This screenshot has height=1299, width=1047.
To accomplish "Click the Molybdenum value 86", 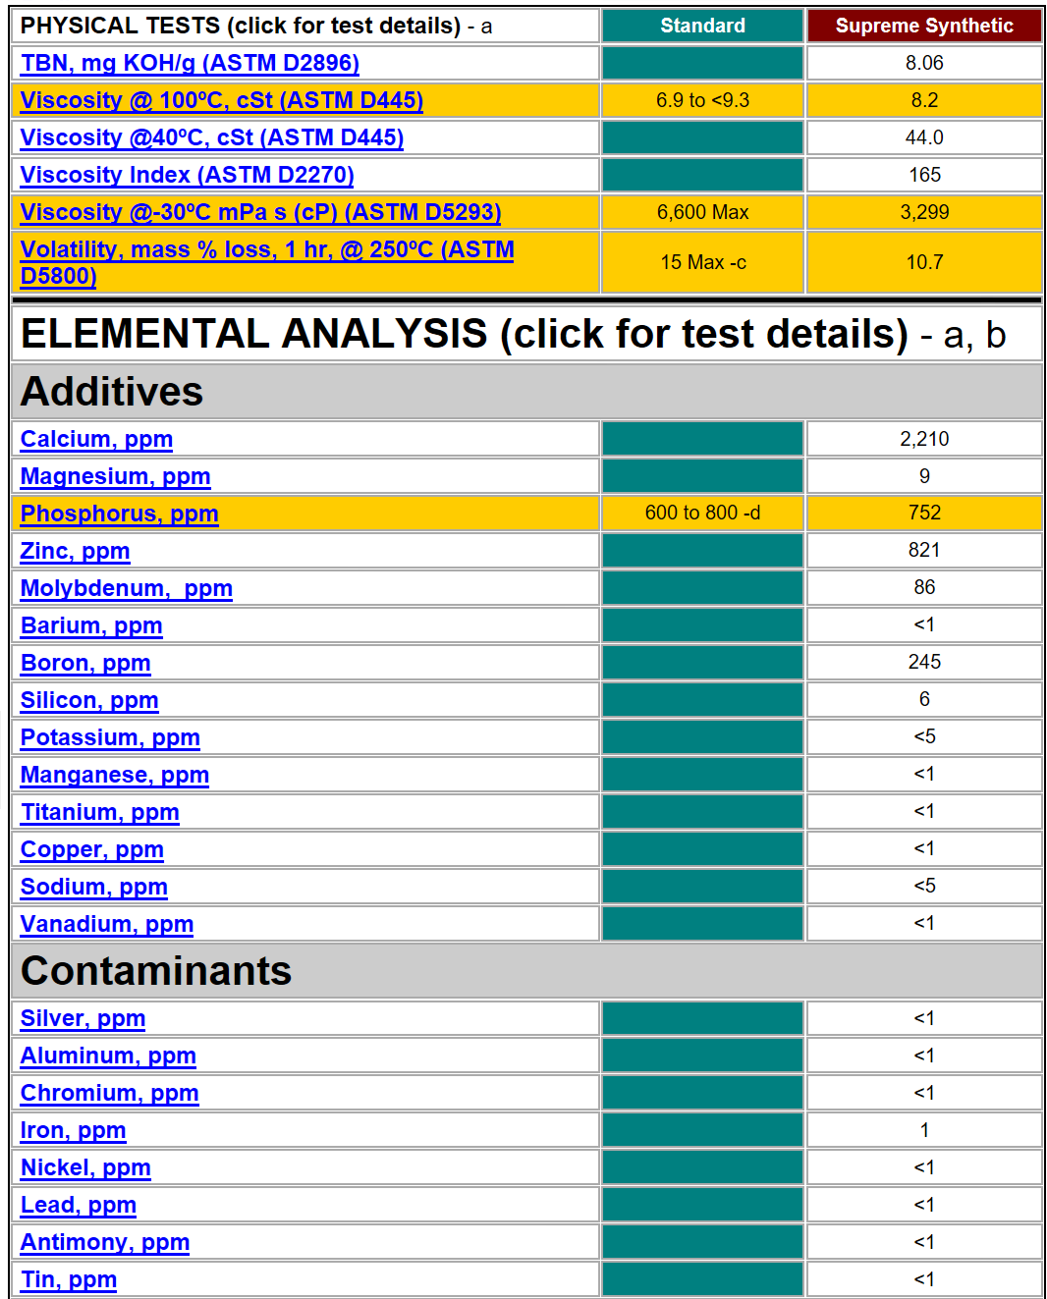I will 924,588.
